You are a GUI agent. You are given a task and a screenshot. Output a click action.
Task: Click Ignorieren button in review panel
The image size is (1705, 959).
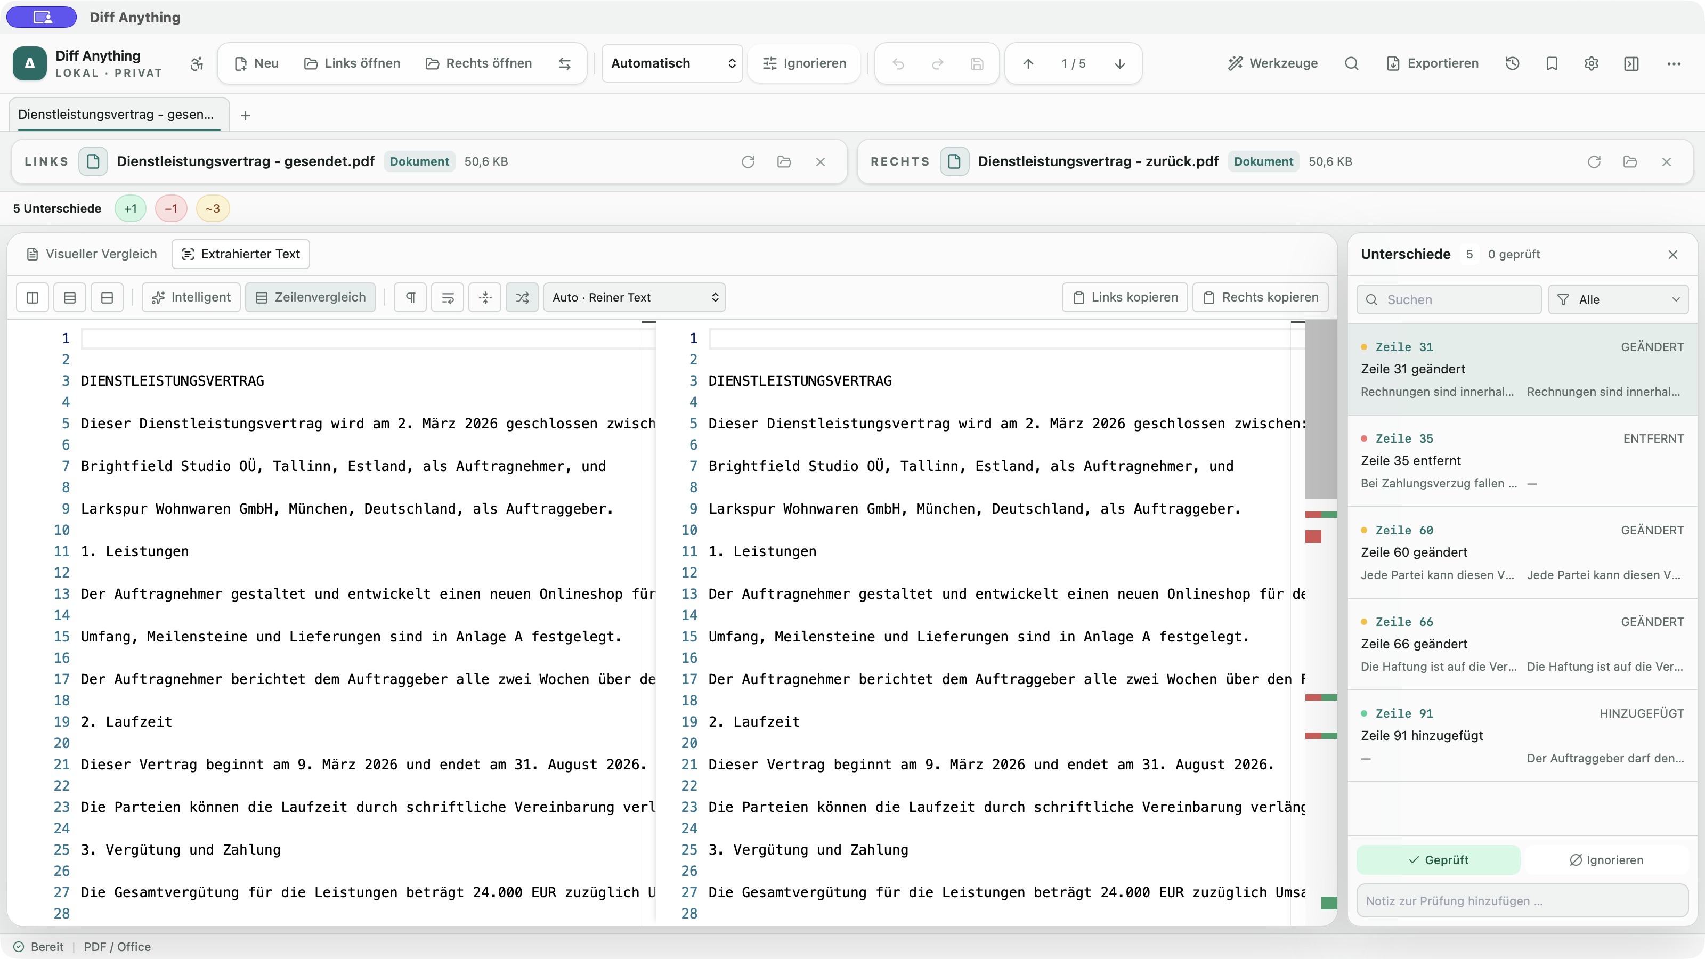tap(1606, 860)
